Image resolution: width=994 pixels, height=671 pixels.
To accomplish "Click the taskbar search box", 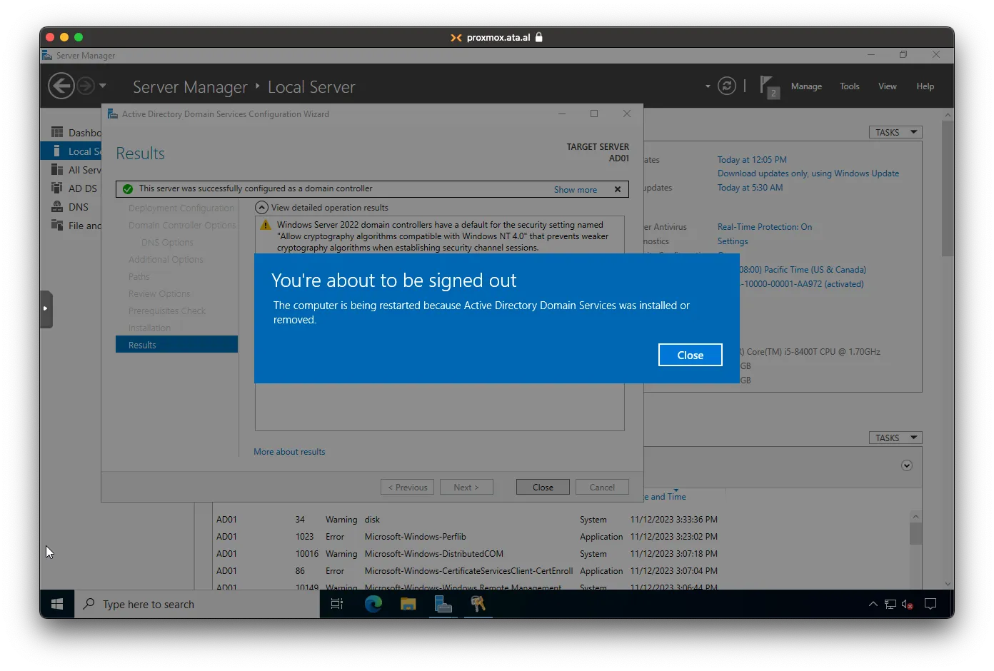I will click(197, 604).
